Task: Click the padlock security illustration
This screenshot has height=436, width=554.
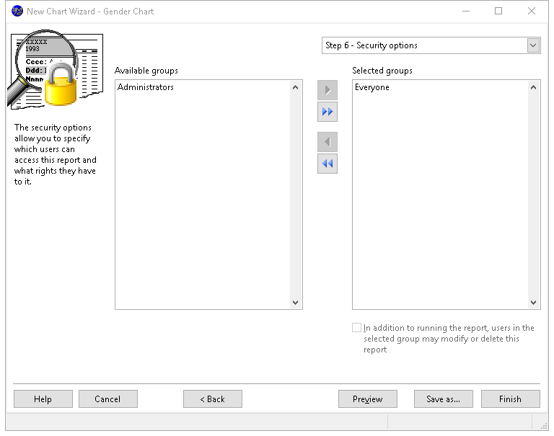Action: (x=61, y=84)
